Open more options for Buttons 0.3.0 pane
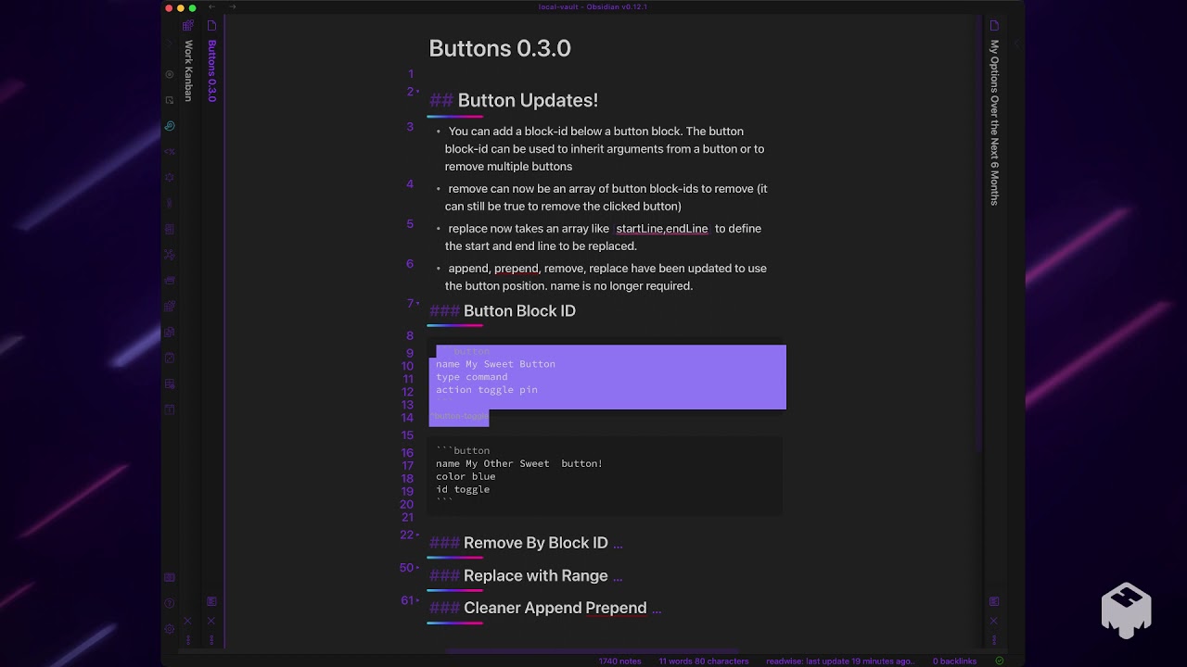This screenshot has height=667, width=1187. coord(211,639)
